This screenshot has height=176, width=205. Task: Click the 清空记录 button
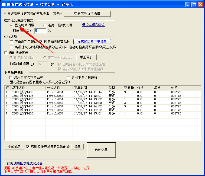click(14, 146)
